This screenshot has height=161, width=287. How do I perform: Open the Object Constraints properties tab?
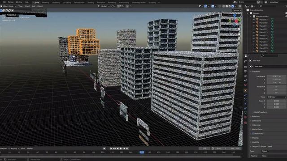(x=245, y=108)
